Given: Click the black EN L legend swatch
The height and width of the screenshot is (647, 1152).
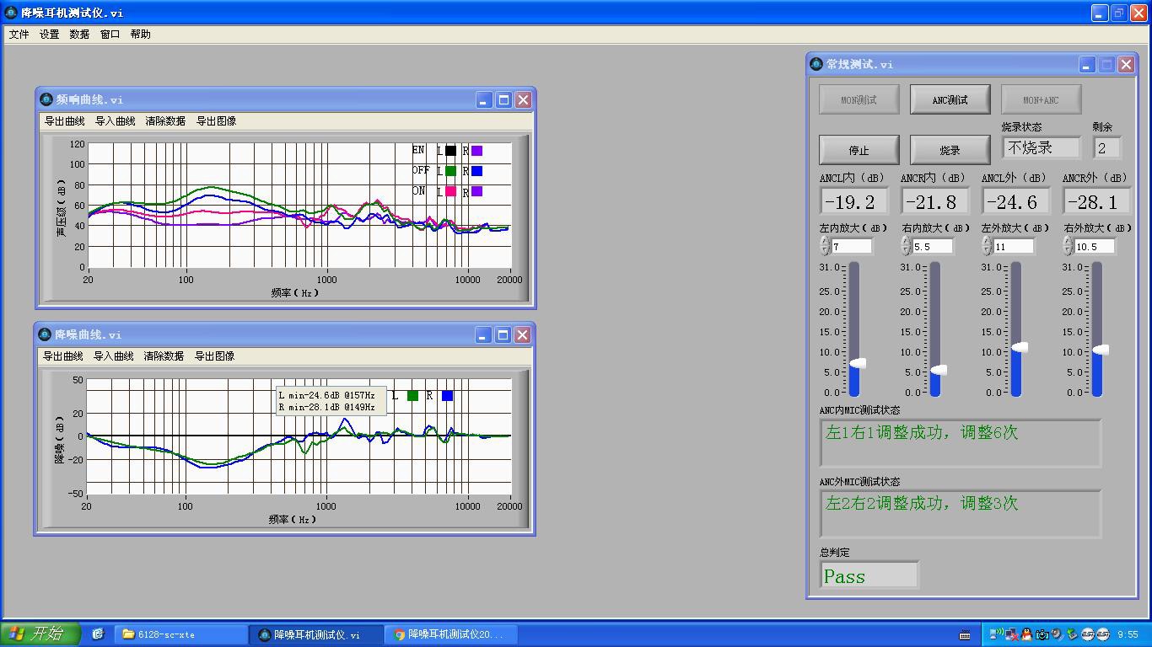Looking at the screenshot, I should pos(450,151).
